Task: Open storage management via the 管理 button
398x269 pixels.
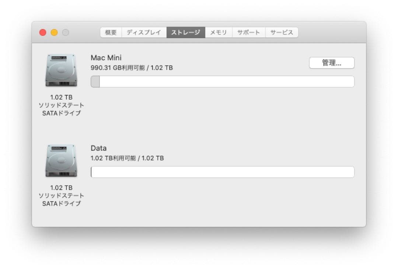Action: 332,62
